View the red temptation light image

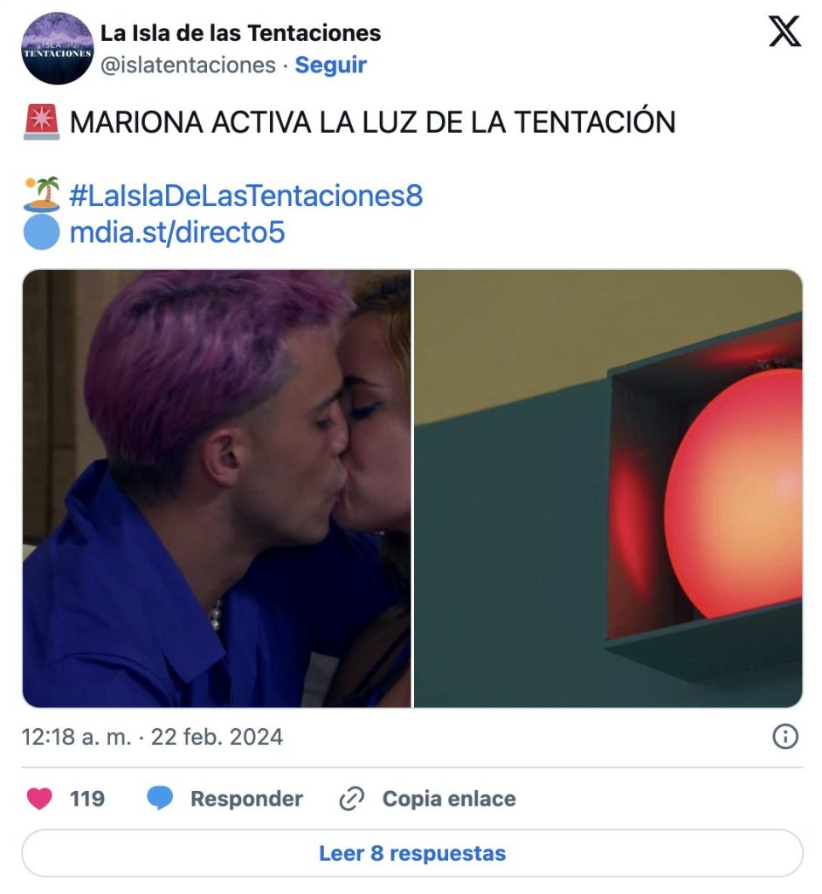tap(608, 489)
